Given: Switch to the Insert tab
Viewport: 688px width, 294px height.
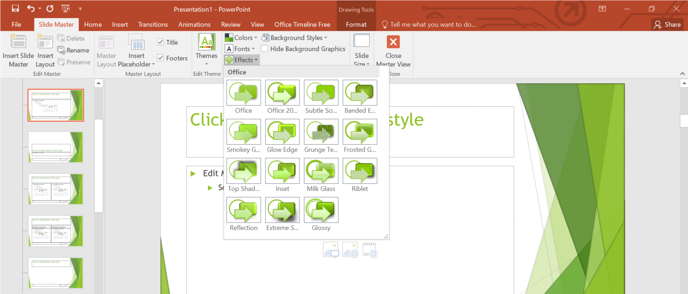Looking at the screenshot, I should pyautogui.click(x=120, y=24).
